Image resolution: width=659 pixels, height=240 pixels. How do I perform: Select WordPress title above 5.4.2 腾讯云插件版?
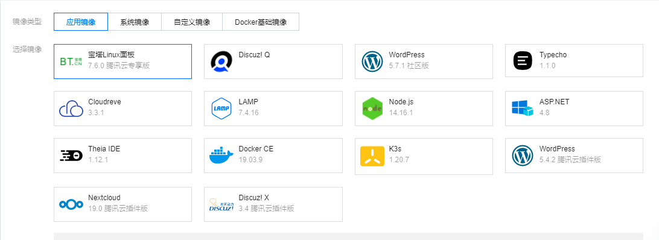pyautogui.click(x=557, y=149)
